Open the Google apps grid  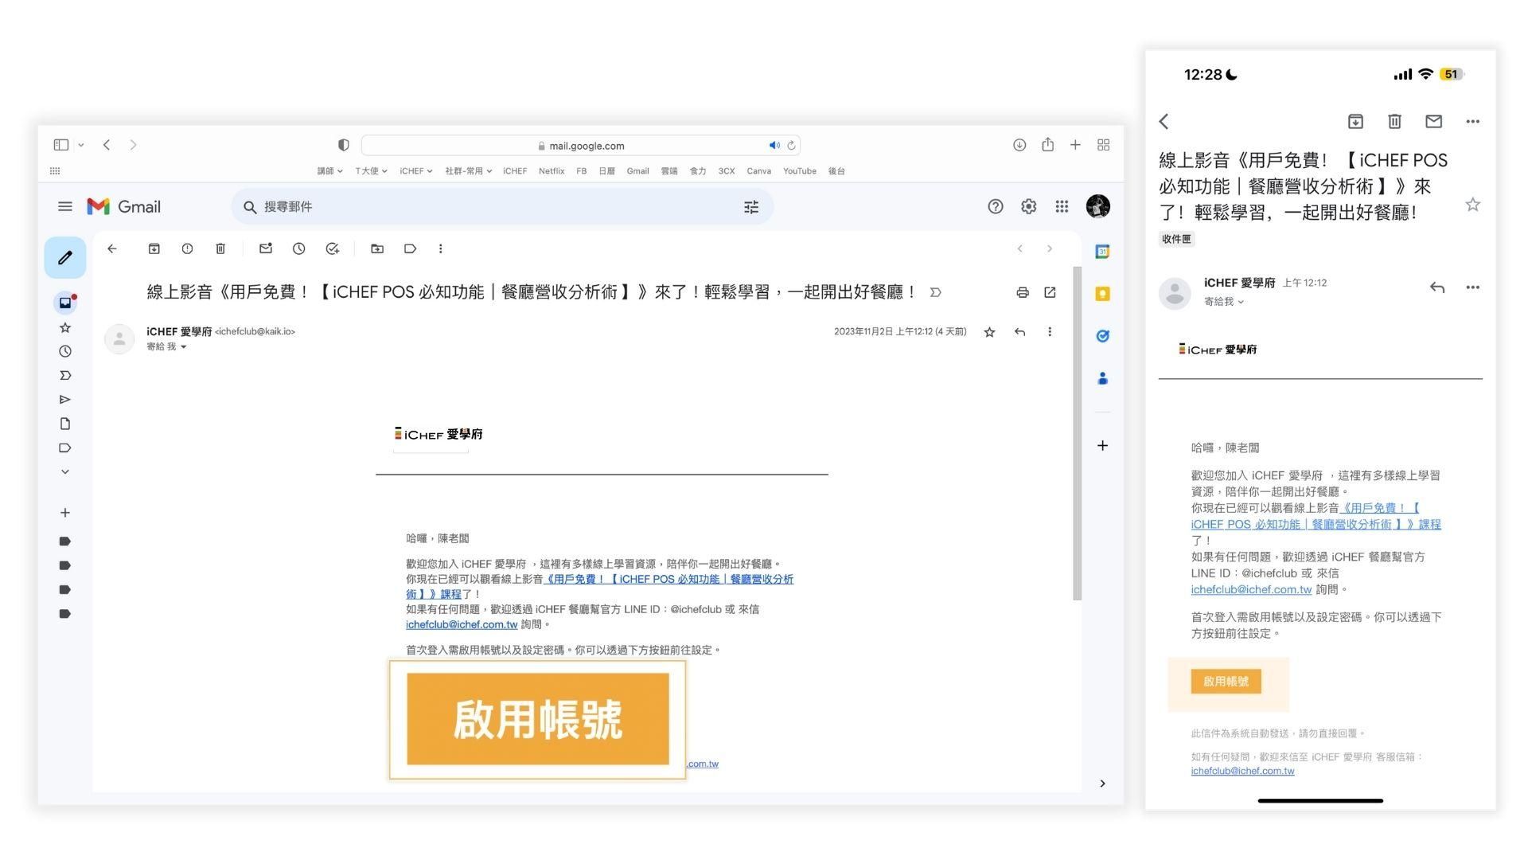[1062, 206]
